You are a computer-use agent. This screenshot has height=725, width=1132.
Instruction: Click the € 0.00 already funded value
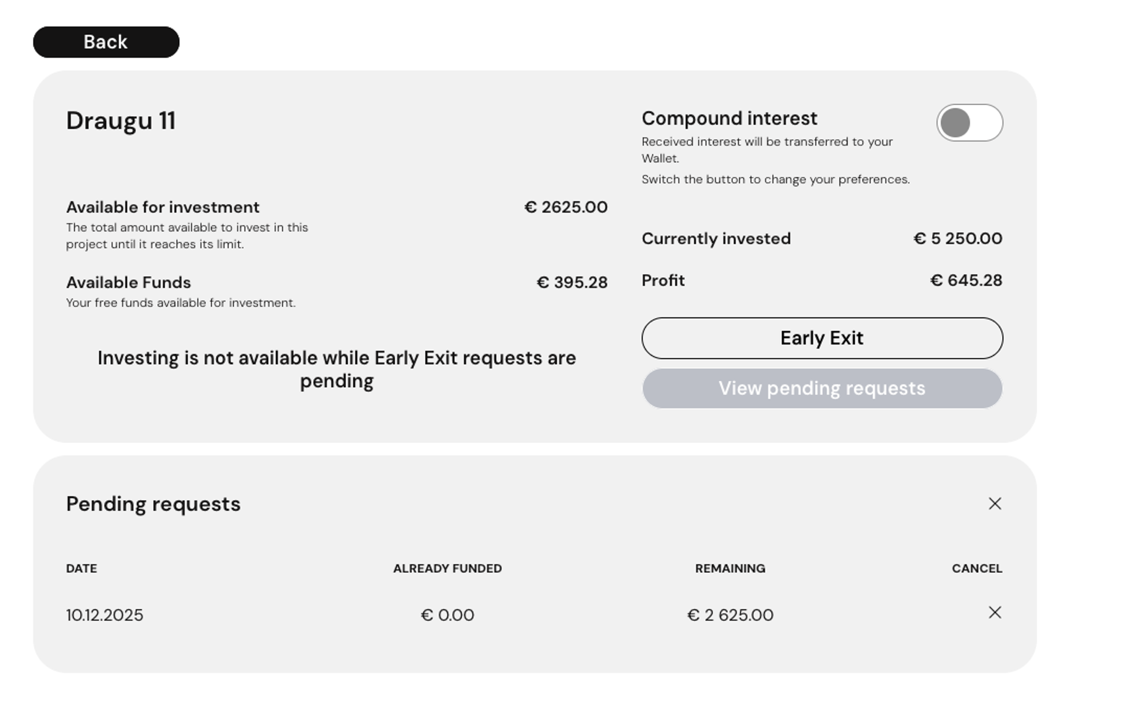[447, 615]
